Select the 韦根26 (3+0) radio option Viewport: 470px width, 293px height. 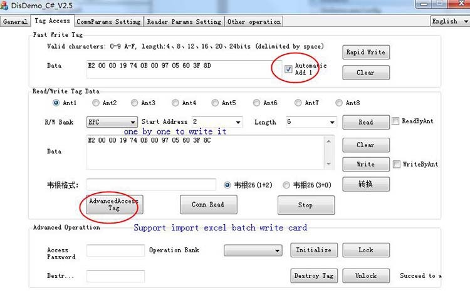coord(286,185)
